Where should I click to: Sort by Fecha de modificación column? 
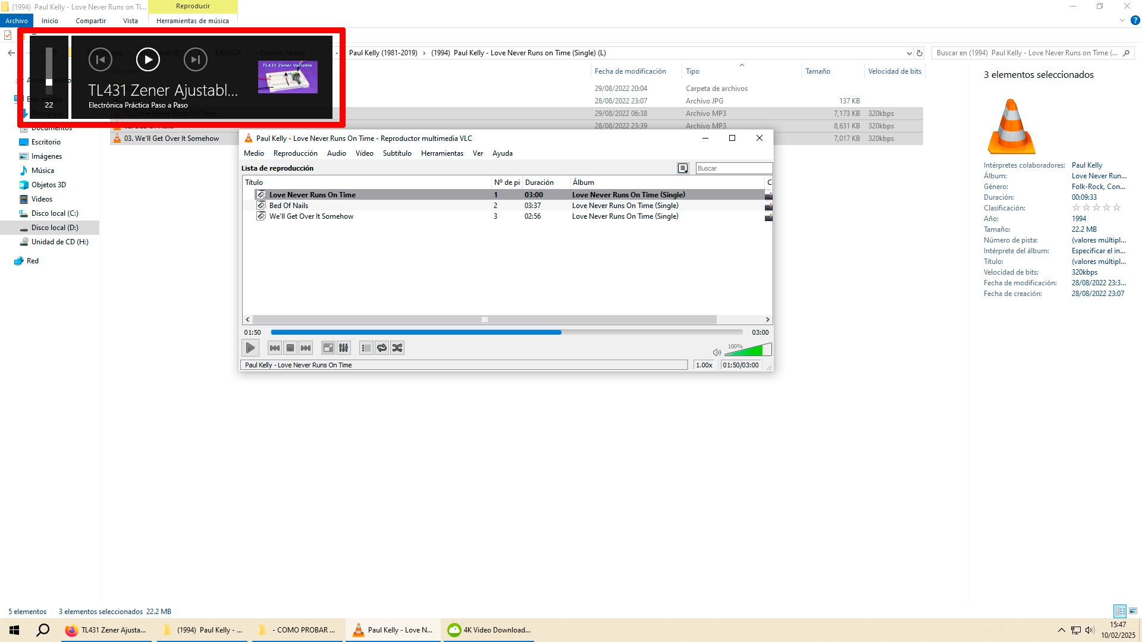coord(630,71)
